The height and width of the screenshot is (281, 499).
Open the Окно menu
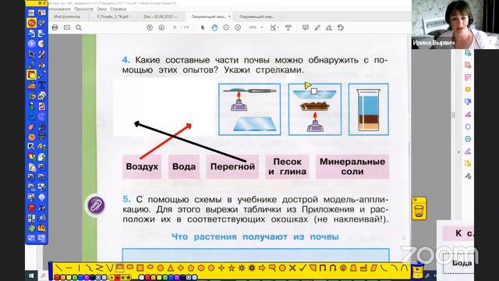coord(102,9)
